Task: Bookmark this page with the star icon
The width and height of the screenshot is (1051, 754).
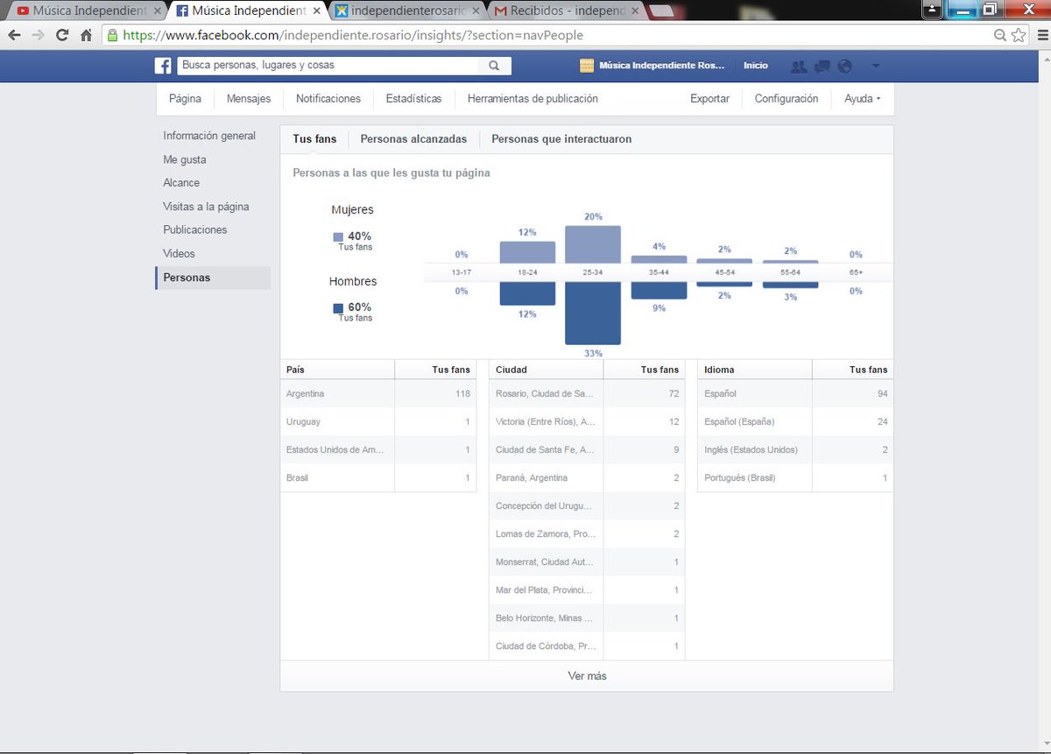Action: pyautogui.click(x=1018, y=36)
